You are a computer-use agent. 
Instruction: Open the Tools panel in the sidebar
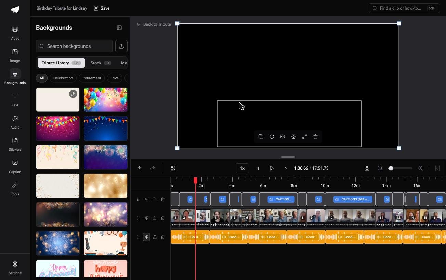point(15,189)
